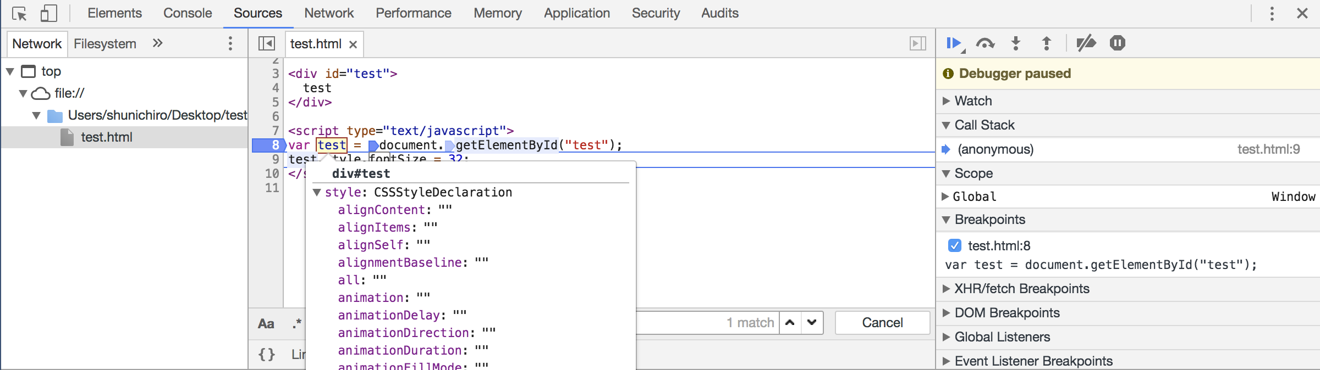Click the animationDelay property in popover
This screenshot has width=1320, height=370.
click(388, 315)
